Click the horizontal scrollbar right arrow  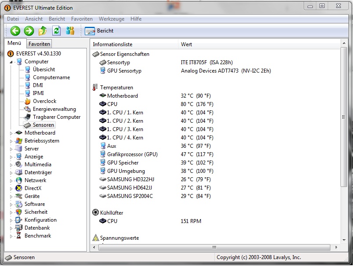coord(337,247)
